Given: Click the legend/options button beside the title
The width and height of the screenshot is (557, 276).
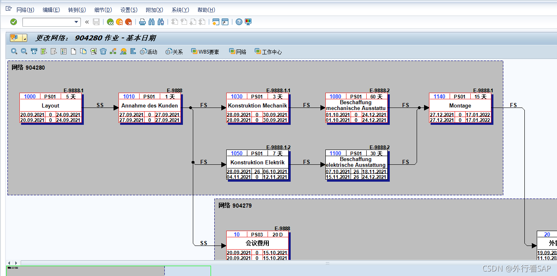Looking at the screenshot, I should (x=19, y=38).
